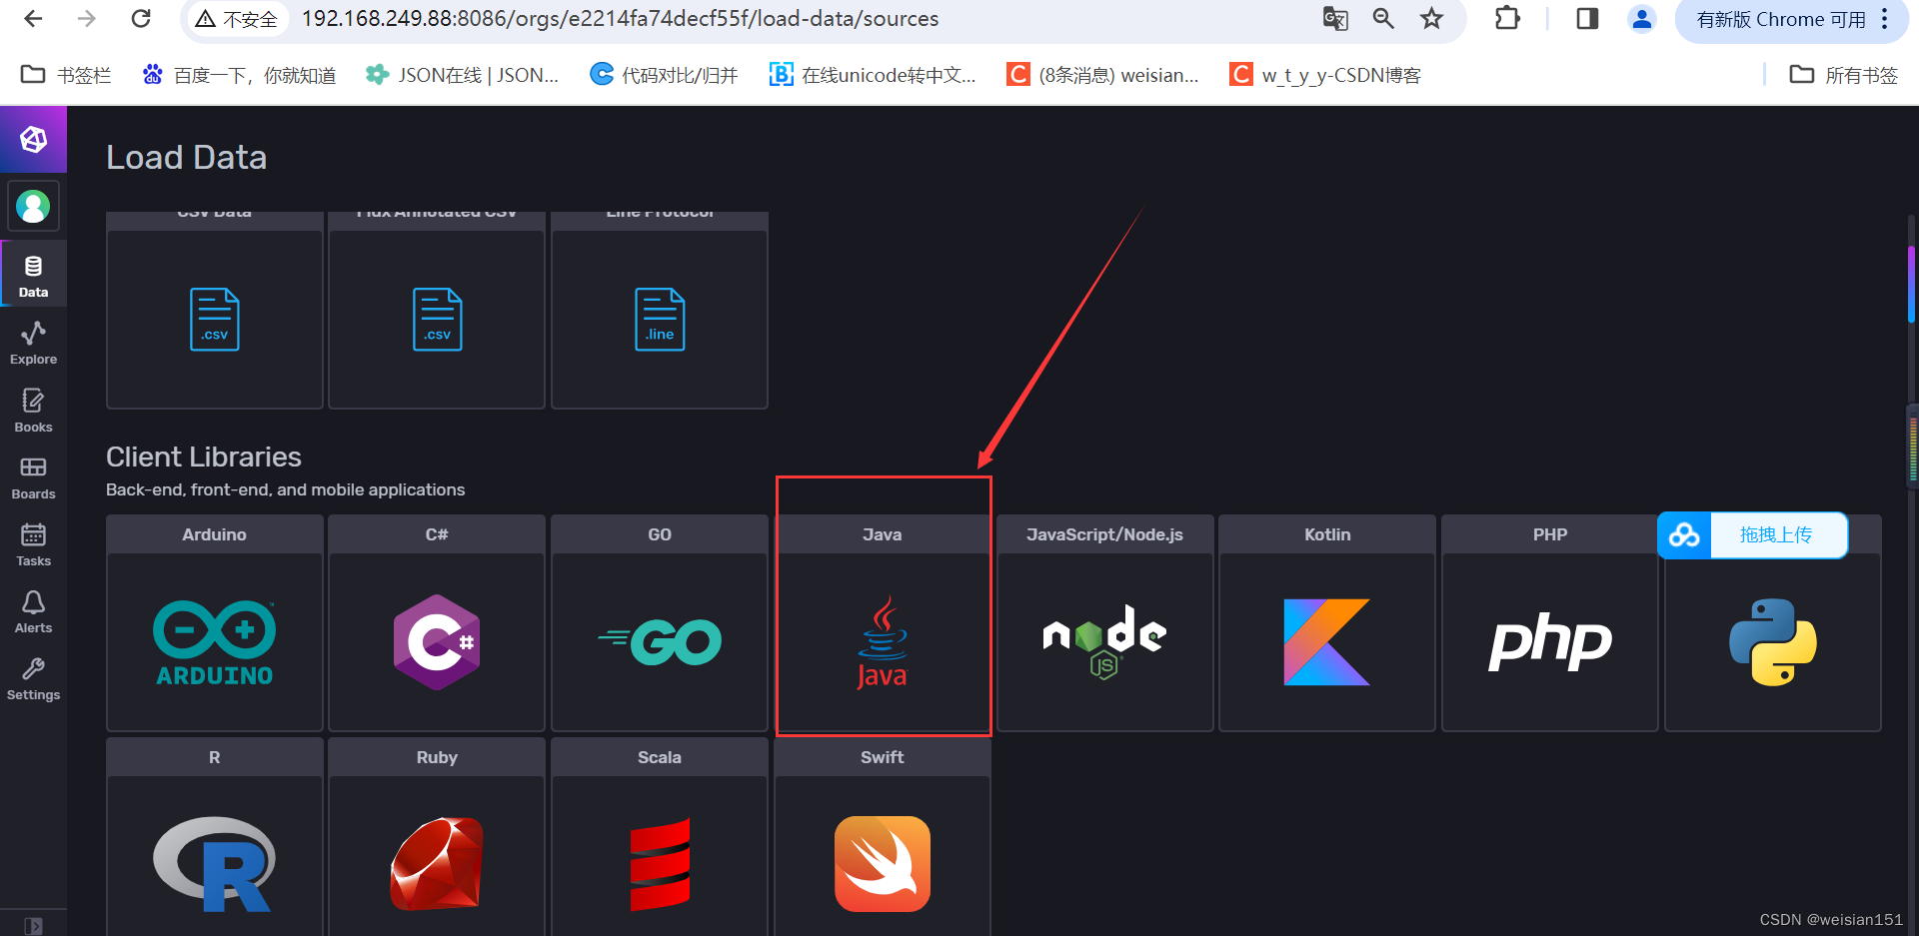Click the address bar URL

[620, 19]
